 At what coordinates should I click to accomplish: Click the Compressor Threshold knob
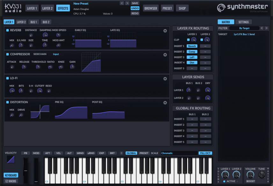[38, 67]
